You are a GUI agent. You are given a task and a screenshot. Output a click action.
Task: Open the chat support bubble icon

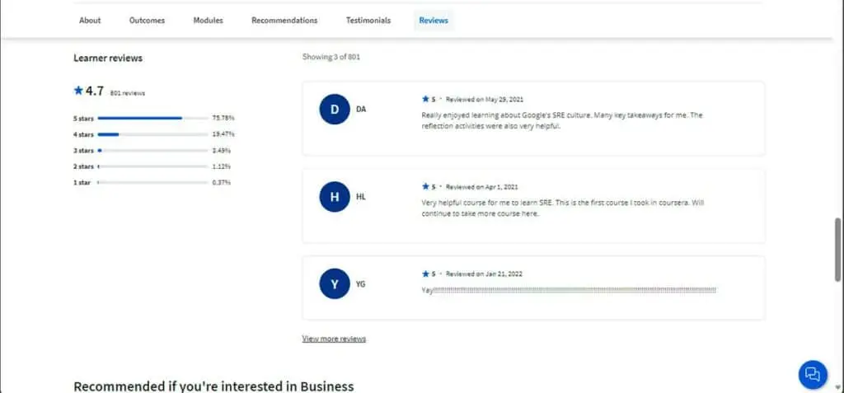(812, 374)
